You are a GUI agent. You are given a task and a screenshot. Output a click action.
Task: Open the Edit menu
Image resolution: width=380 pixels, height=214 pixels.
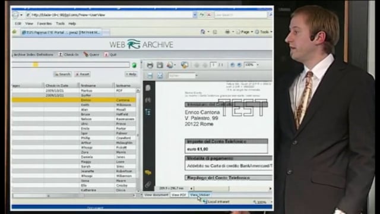coord(18,24)
